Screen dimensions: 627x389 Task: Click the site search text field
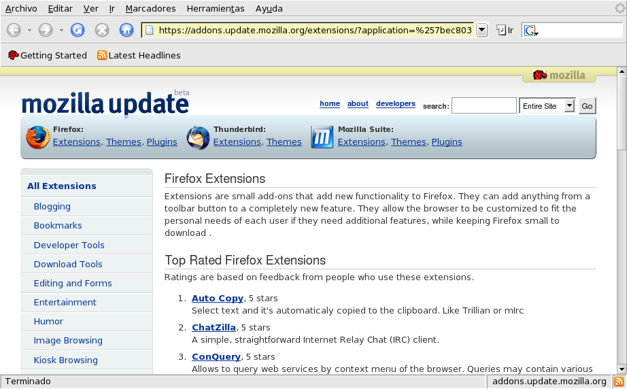point(484,106)
